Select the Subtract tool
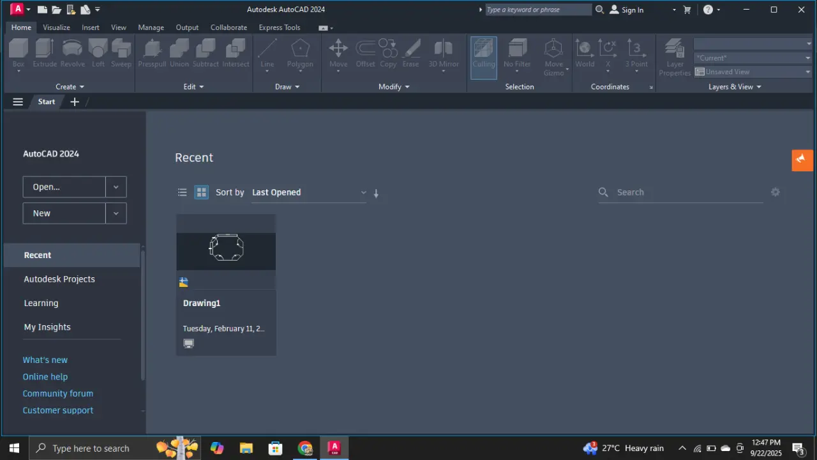The image size is (817, 460). pyautogui.click(x=206, y=53)
